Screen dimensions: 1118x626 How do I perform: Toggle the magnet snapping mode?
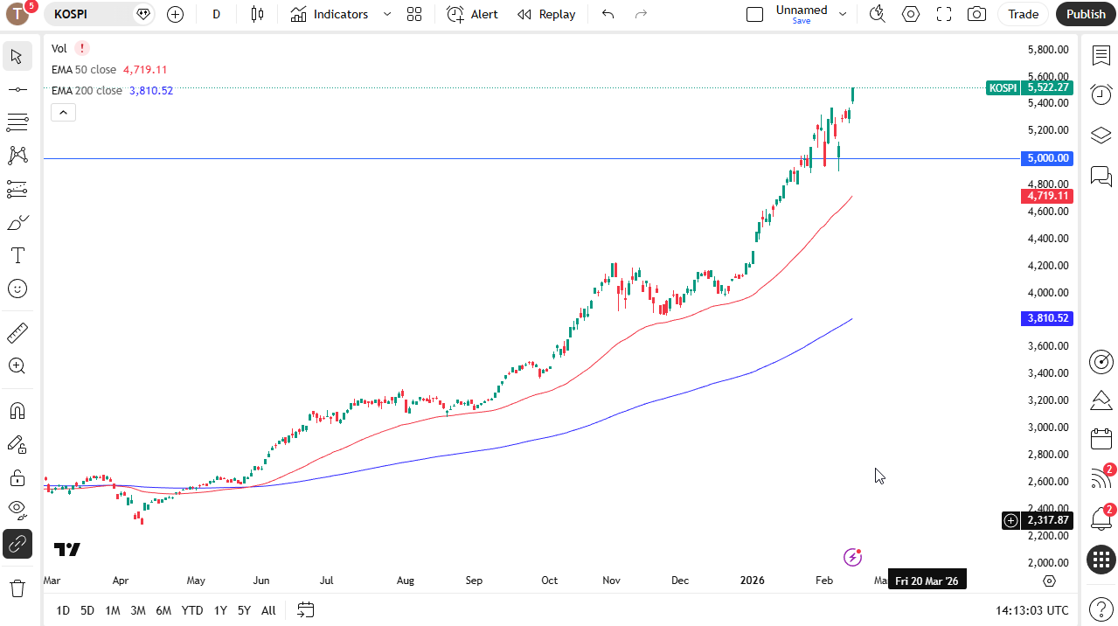pos(17,411)
